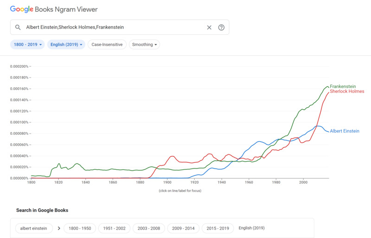Screen dimensions: 371x238
Task: Open the 1800 - 2019 year range dropdown
Action: (27, 45)
